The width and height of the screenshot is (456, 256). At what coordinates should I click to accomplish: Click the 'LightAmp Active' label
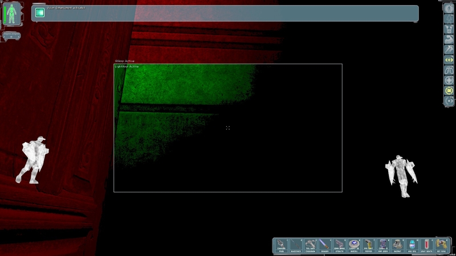point(127,67)
